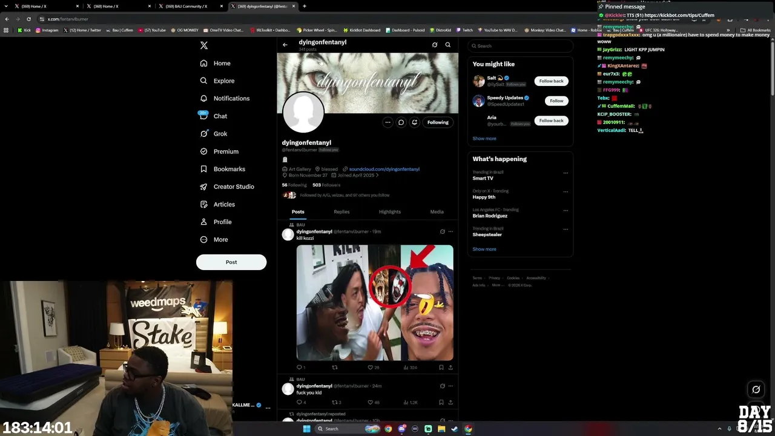This screenshot has height=436, width=775.
Task: Open Premium in the X sidebar
Action: [219, 151]
